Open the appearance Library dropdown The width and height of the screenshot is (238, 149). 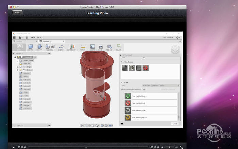click(x=160, y=86)
